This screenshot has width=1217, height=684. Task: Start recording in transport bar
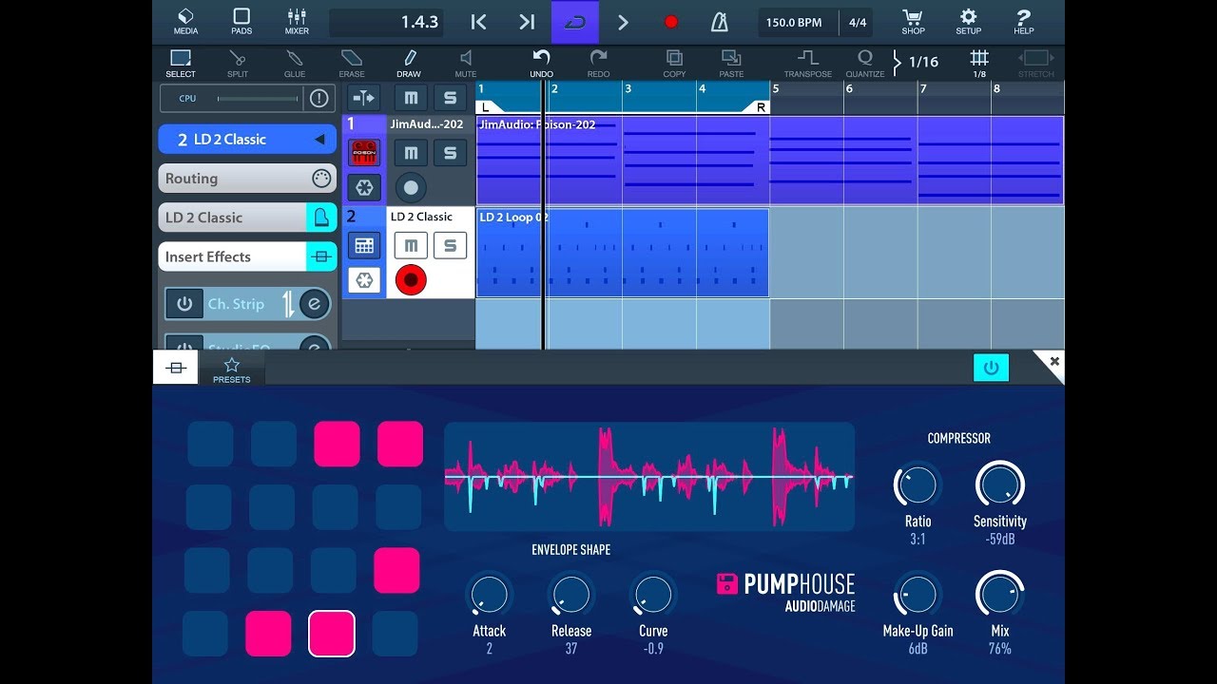pyautogui.click(x=671, y=22)
